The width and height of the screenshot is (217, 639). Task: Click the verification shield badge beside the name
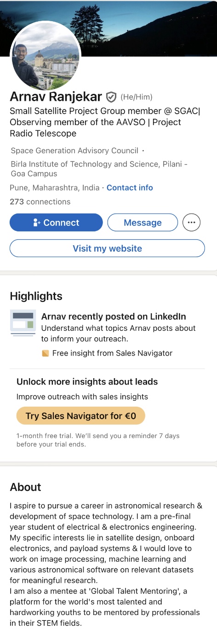pyautogui.click(x=111, y=97)
